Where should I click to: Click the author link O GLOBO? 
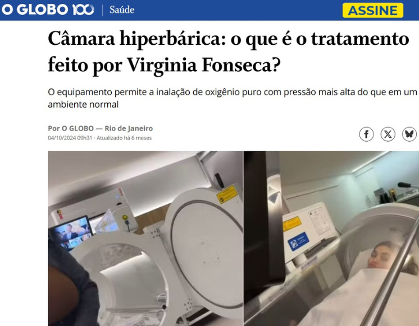[78, 128]
